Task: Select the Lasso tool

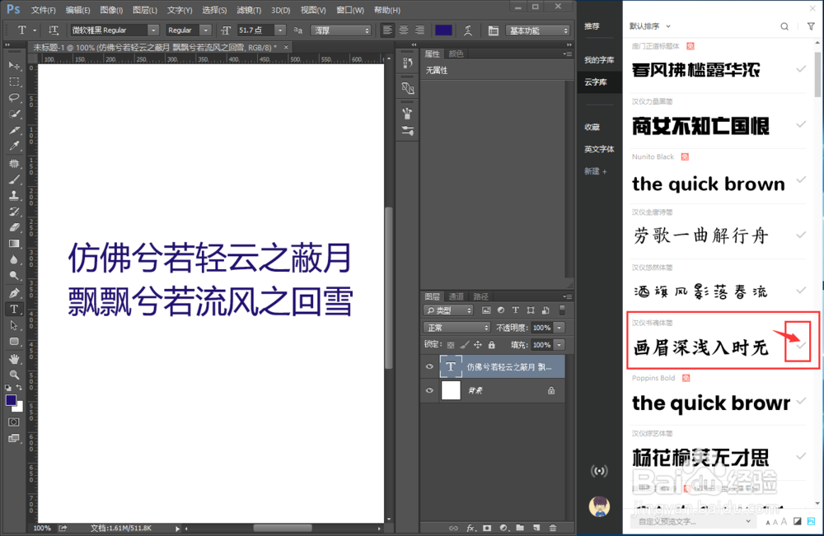Action: [14, 98]
